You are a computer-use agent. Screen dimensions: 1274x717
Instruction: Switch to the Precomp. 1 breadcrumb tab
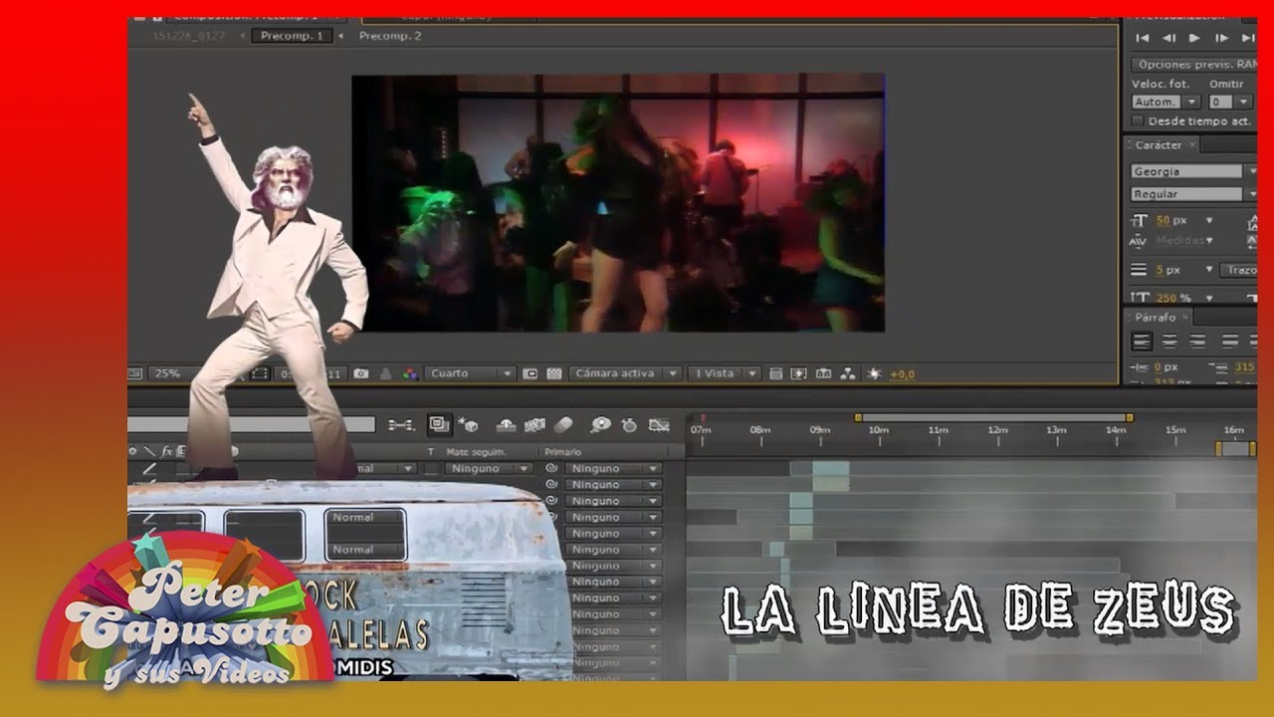click(x=291, y=36)
